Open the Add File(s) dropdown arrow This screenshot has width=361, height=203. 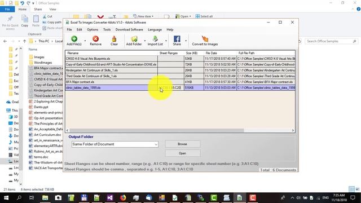pos(85,41)
